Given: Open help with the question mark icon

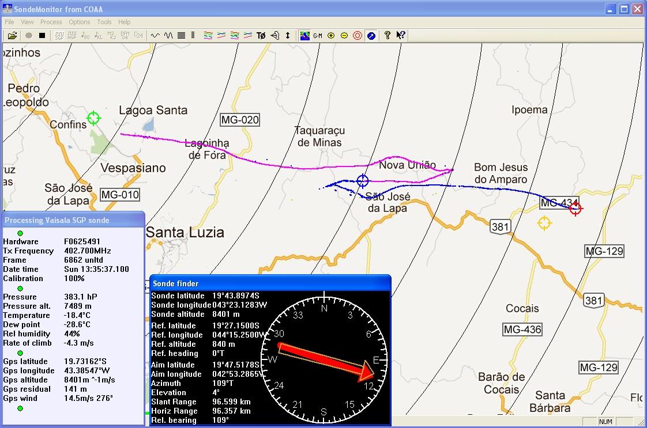Looking at the screenshot, I should click(x=387, y=36).
